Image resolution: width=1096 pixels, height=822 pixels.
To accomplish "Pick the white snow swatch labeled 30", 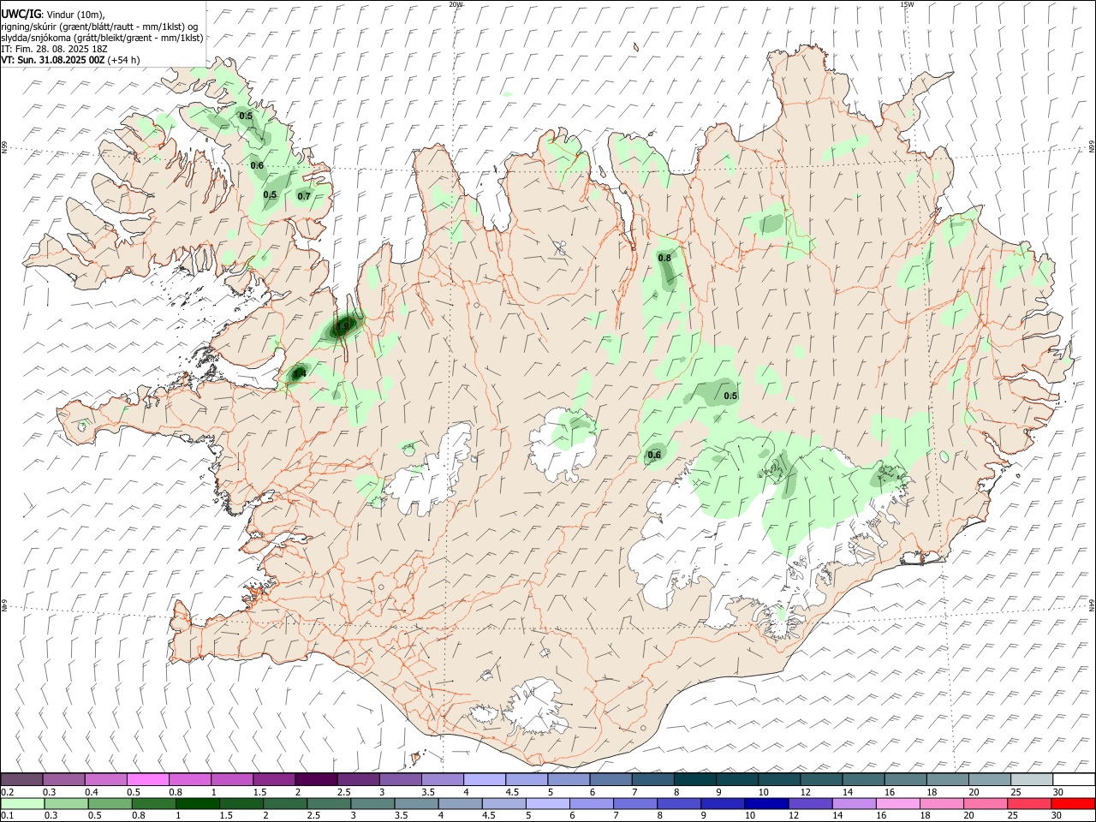I will (1073, 780).
